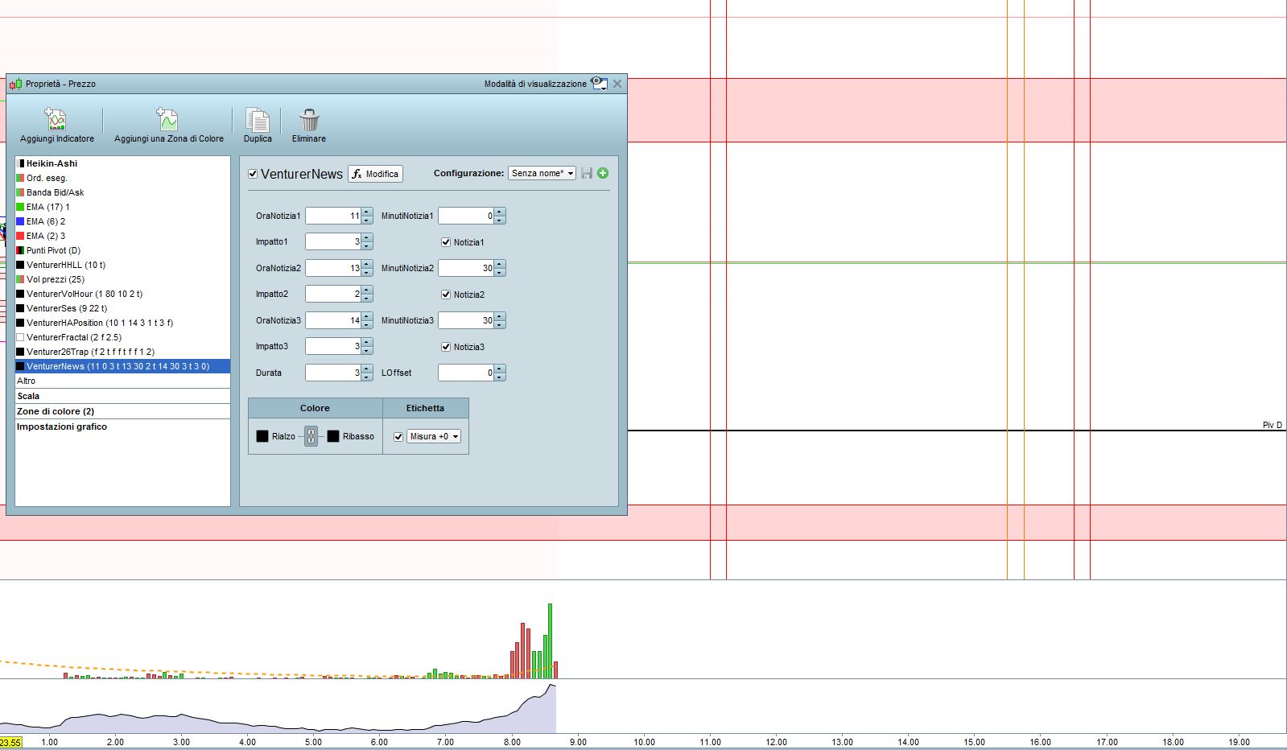Toggle the Notizia2 checkbox
This screenshot has height=750, width=1287.
pyautogui.click(x=446, y=295)
